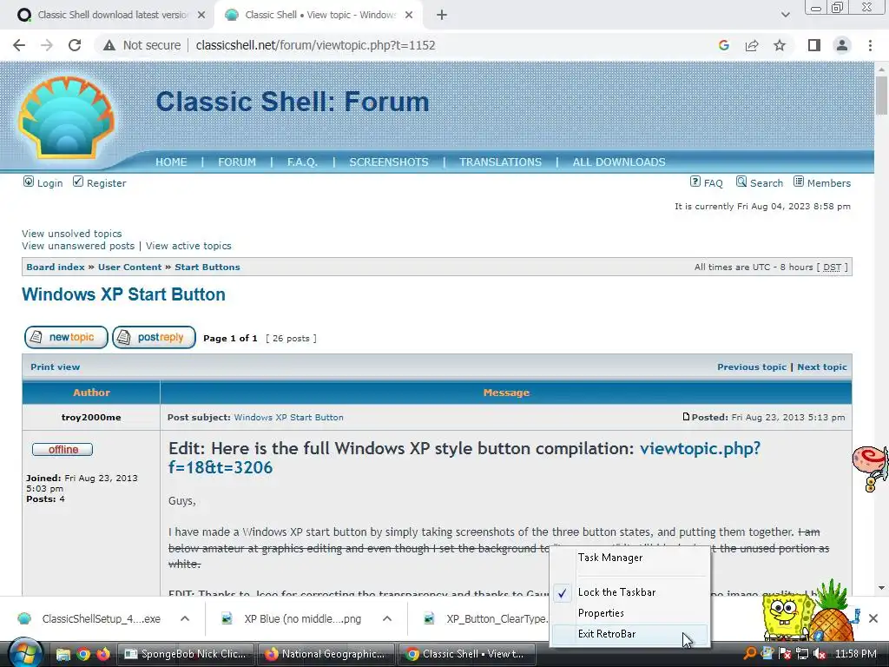The height and width of the screenshot is (667, 889).
Task: Click the new topic button
Action: click(x=66, y=338)
